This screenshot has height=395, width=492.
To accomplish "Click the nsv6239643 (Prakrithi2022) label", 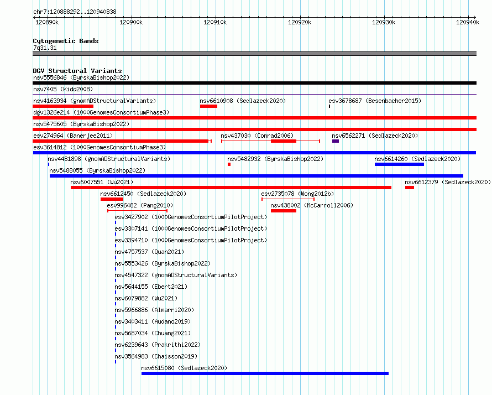I will click(x=158, y=345).
